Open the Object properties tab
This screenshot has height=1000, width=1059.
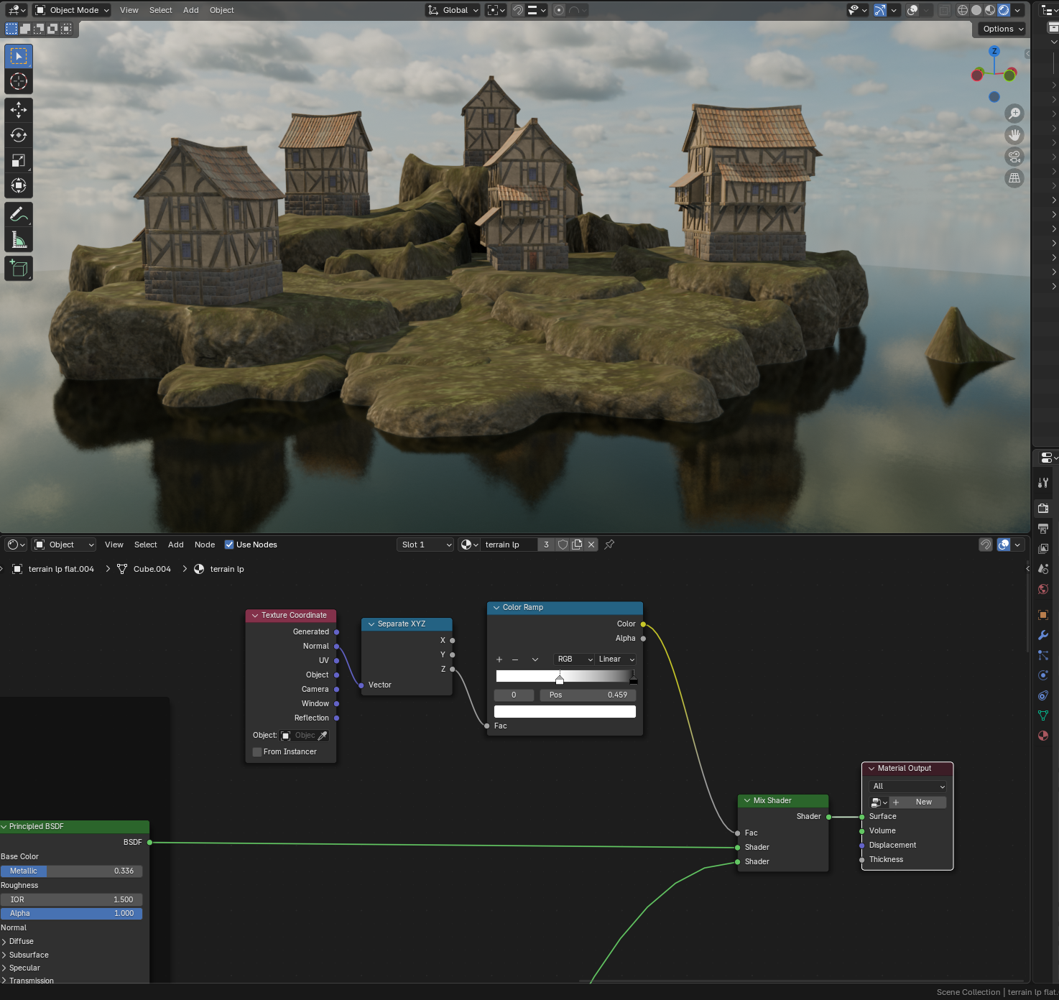pos(1043,615)
